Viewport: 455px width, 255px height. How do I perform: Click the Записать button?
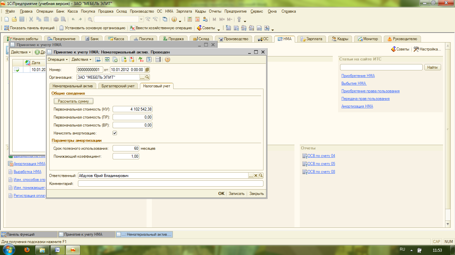point(236,194)
